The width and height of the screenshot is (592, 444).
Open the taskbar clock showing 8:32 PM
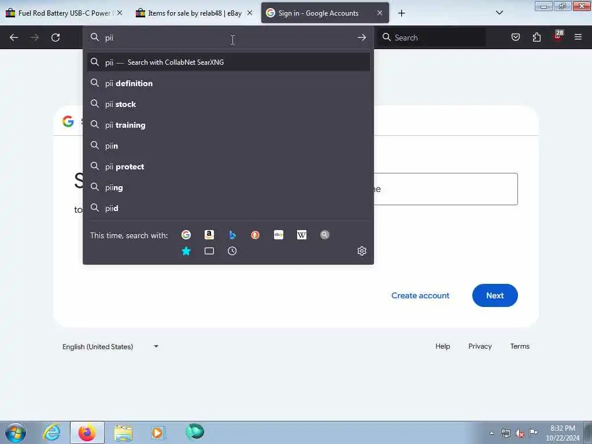pos(562,433)
